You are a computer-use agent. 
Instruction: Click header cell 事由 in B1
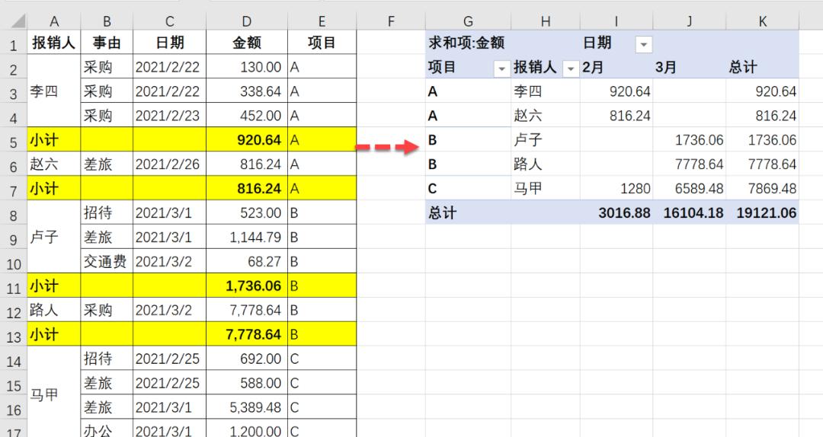pyautogui.click(x=107, y=43)
